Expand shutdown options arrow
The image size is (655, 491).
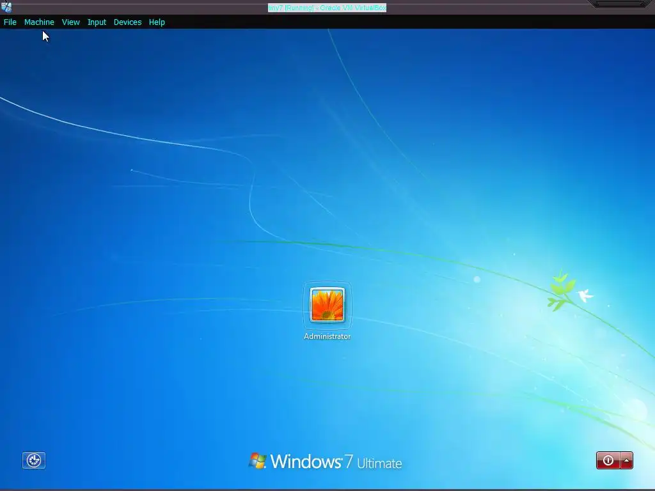[627, 460]
